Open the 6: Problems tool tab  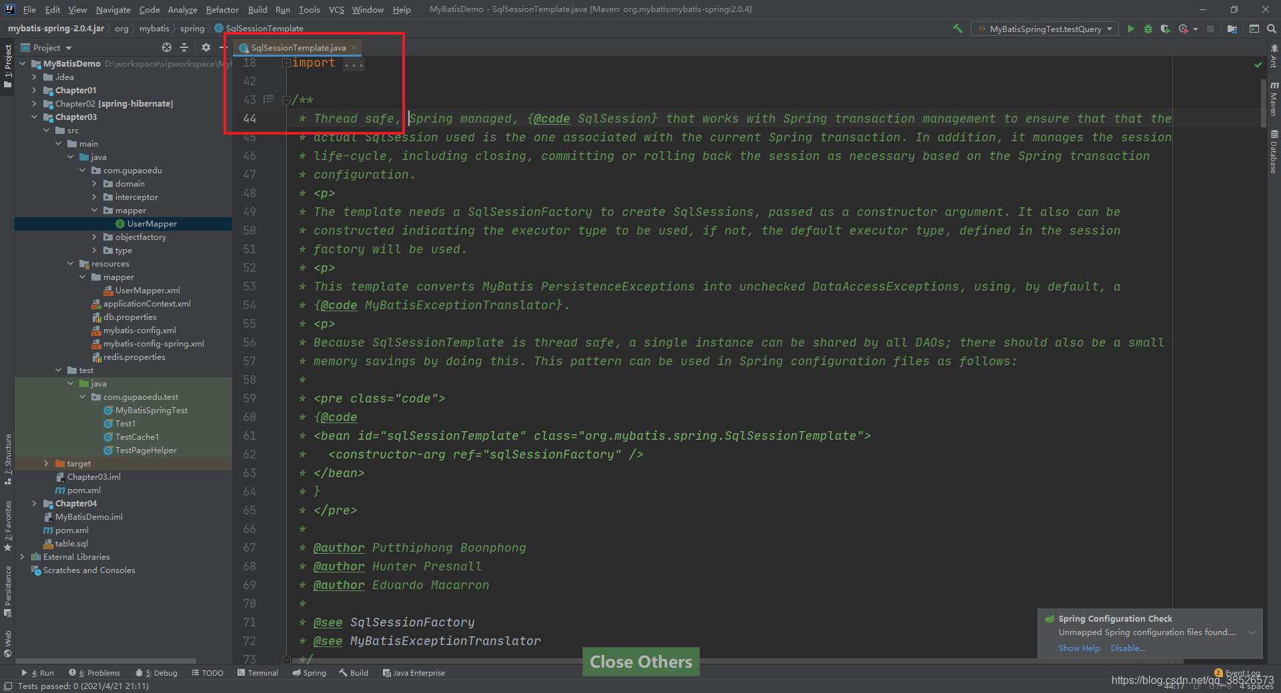(x=95, y=673)
